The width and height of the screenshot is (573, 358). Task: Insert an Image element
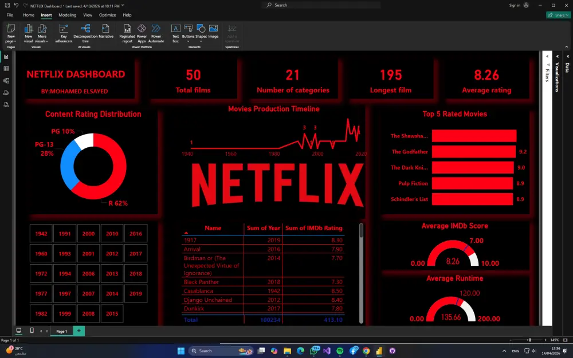coord(213,32)
